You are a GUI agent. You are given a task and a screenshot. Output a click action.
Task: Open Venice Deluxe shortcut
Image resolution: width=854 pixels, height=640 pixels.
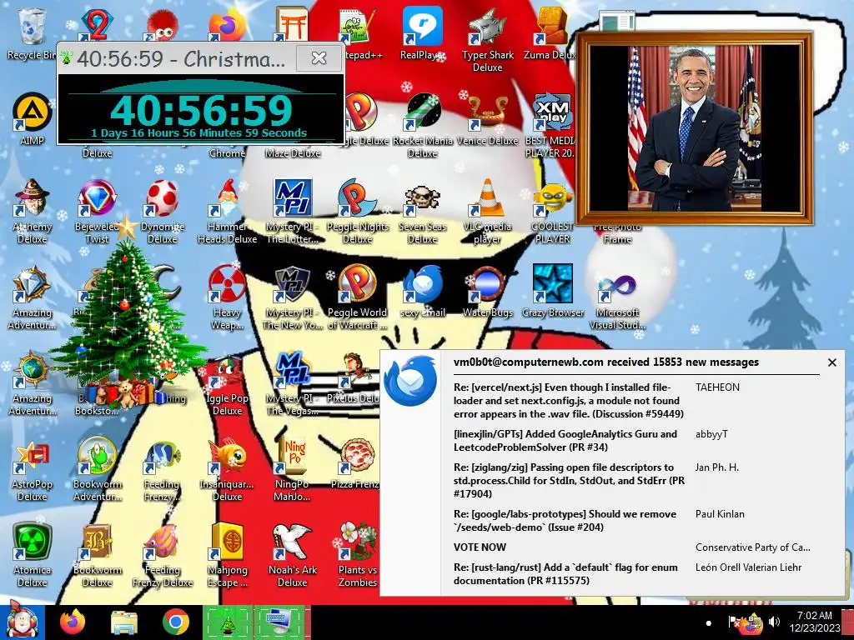point(487,120)
